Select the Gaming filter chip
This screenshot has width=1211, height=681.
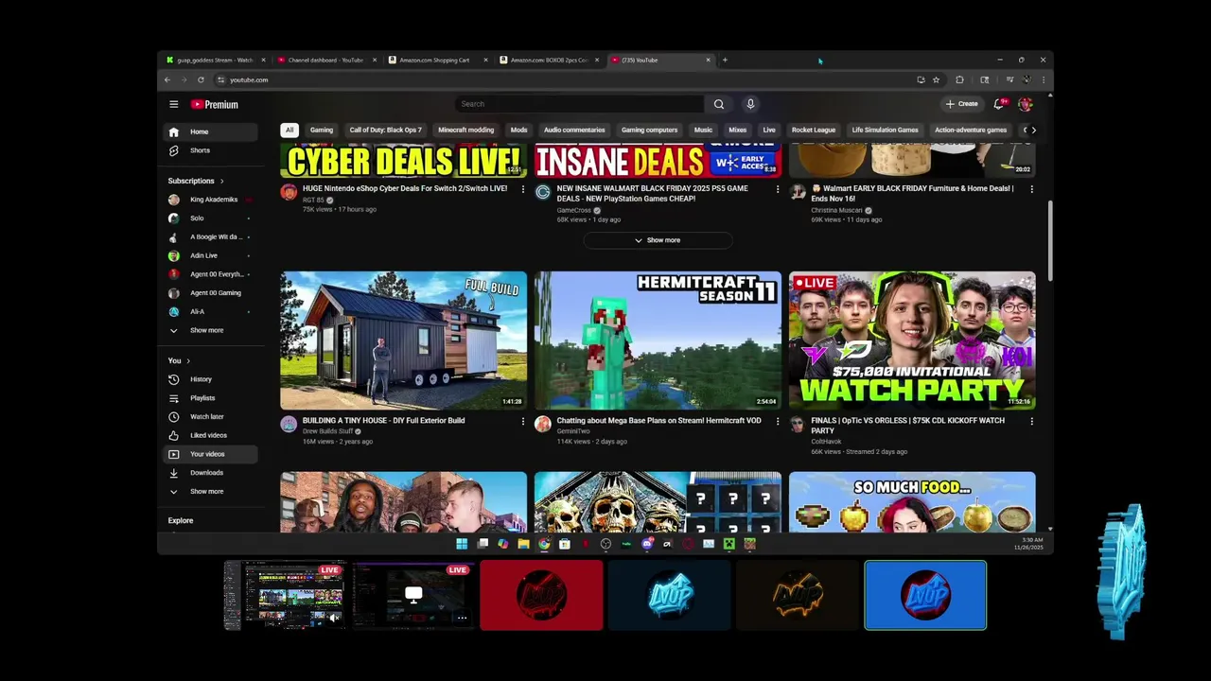322,130
